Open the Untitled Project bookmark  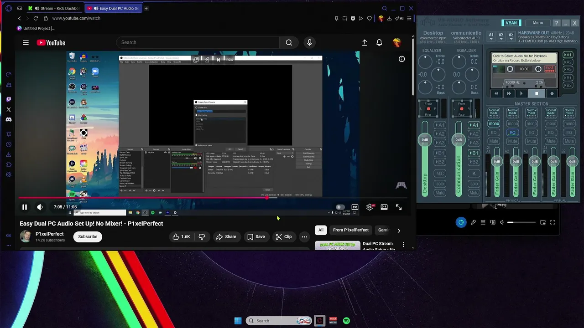pyautogui.click(x=36, y=28)
